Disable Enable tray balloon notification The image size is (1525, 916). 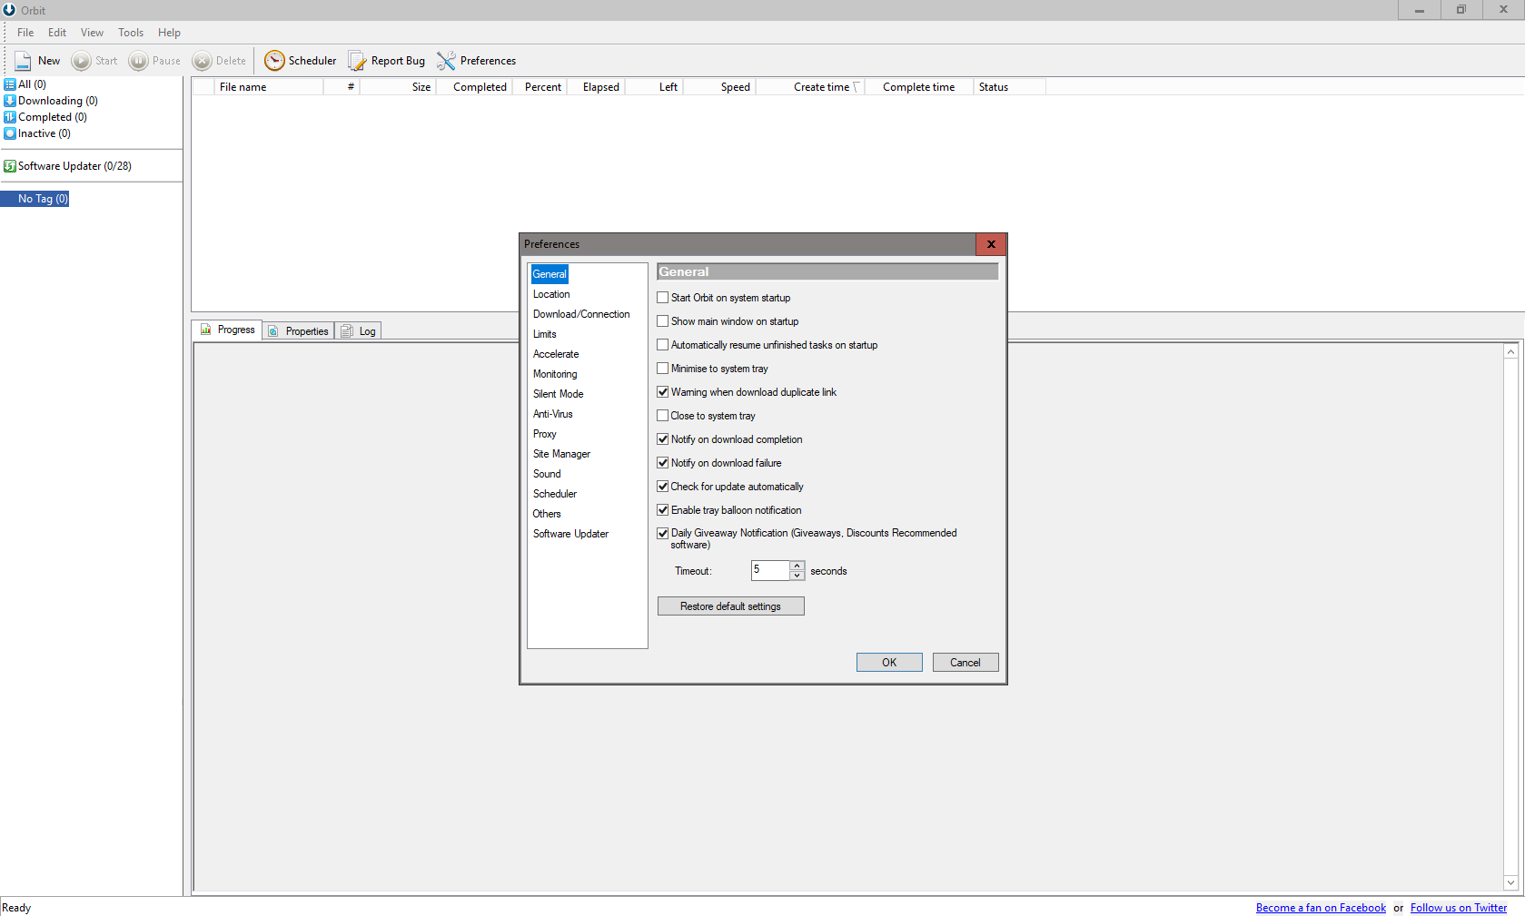663,510
